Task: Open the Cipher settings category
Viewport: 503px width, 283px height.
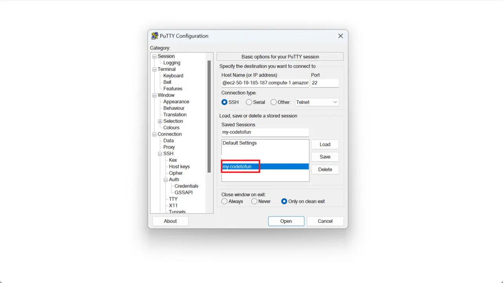Action: tap(176, 173)
